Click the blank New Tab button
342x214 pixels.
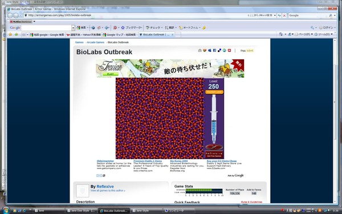pos(178,35)
